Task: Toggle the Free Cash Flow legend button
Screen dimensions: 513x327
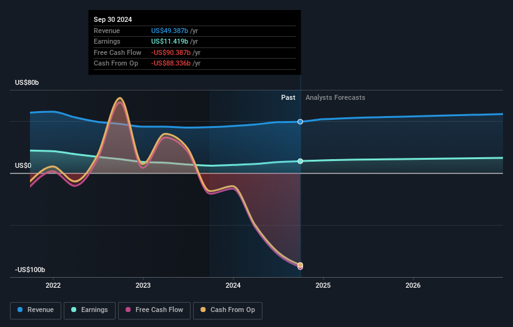Action: tap(154, 310)
